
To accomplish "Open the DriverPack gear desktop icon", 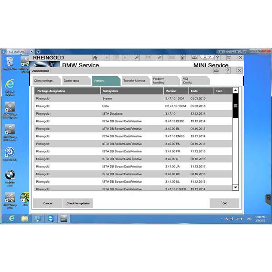I will click(10, 154).
